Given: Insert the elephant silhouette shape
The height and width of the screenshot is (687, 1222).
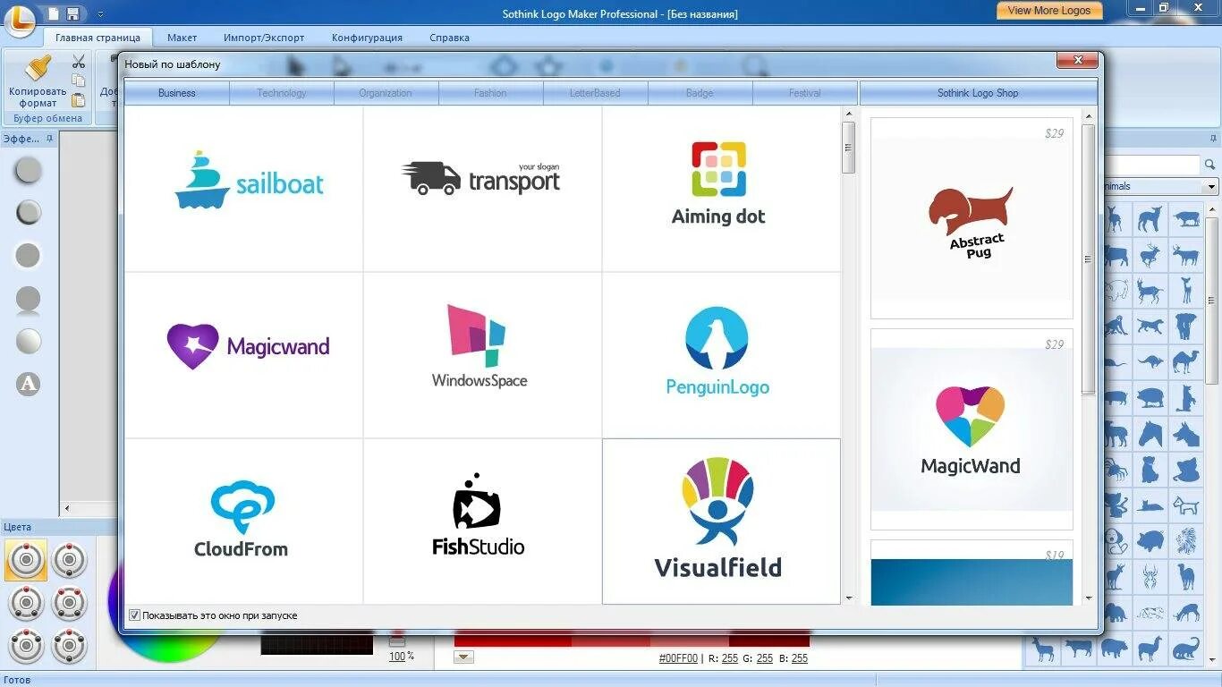Looking at the screenshot, I should [1186, 326].
